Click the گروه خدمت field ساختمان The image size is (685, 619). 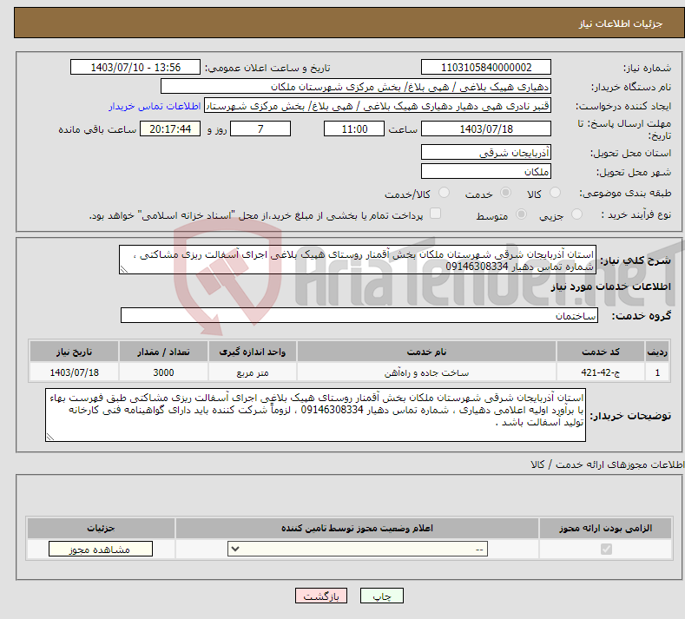(x=359, y=315)
